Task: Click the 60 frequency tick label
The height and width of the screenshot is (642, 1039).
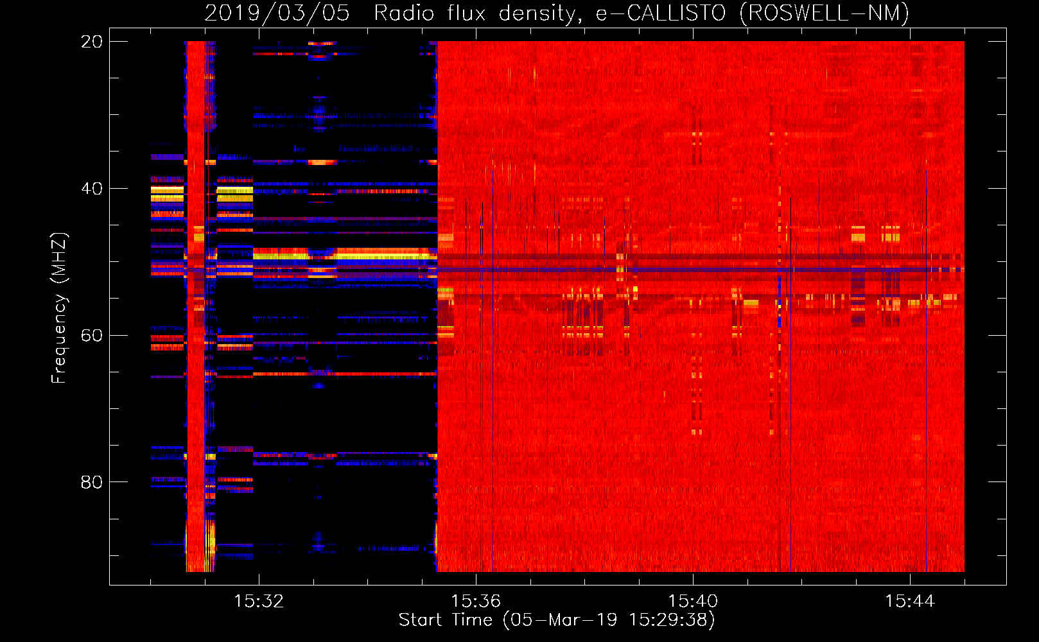Action: pyautogui.click(x=92, y=336)
